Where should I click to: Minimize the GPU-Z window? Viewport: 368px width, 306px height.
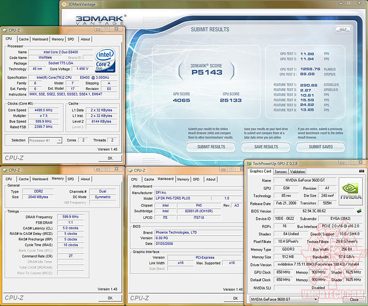[x=342, y=162]
